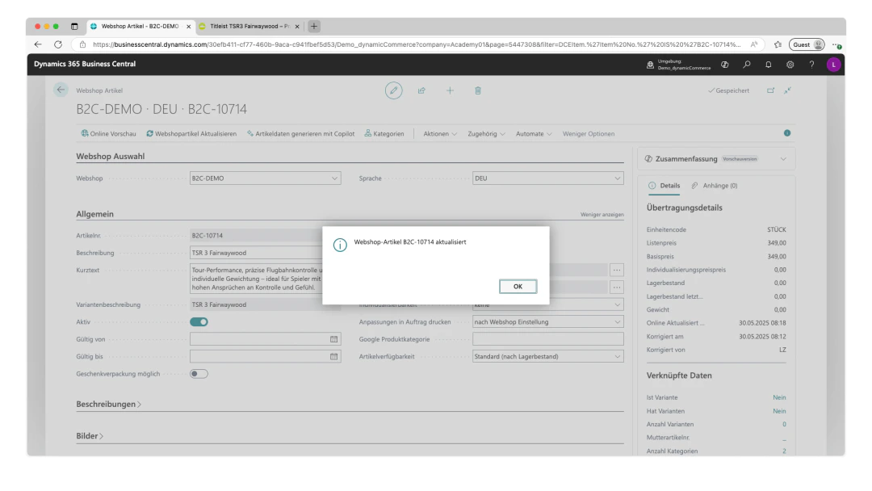This screenshot has width=872, height=491.
Task: Go back using the page back arrow
Action: 61,90
